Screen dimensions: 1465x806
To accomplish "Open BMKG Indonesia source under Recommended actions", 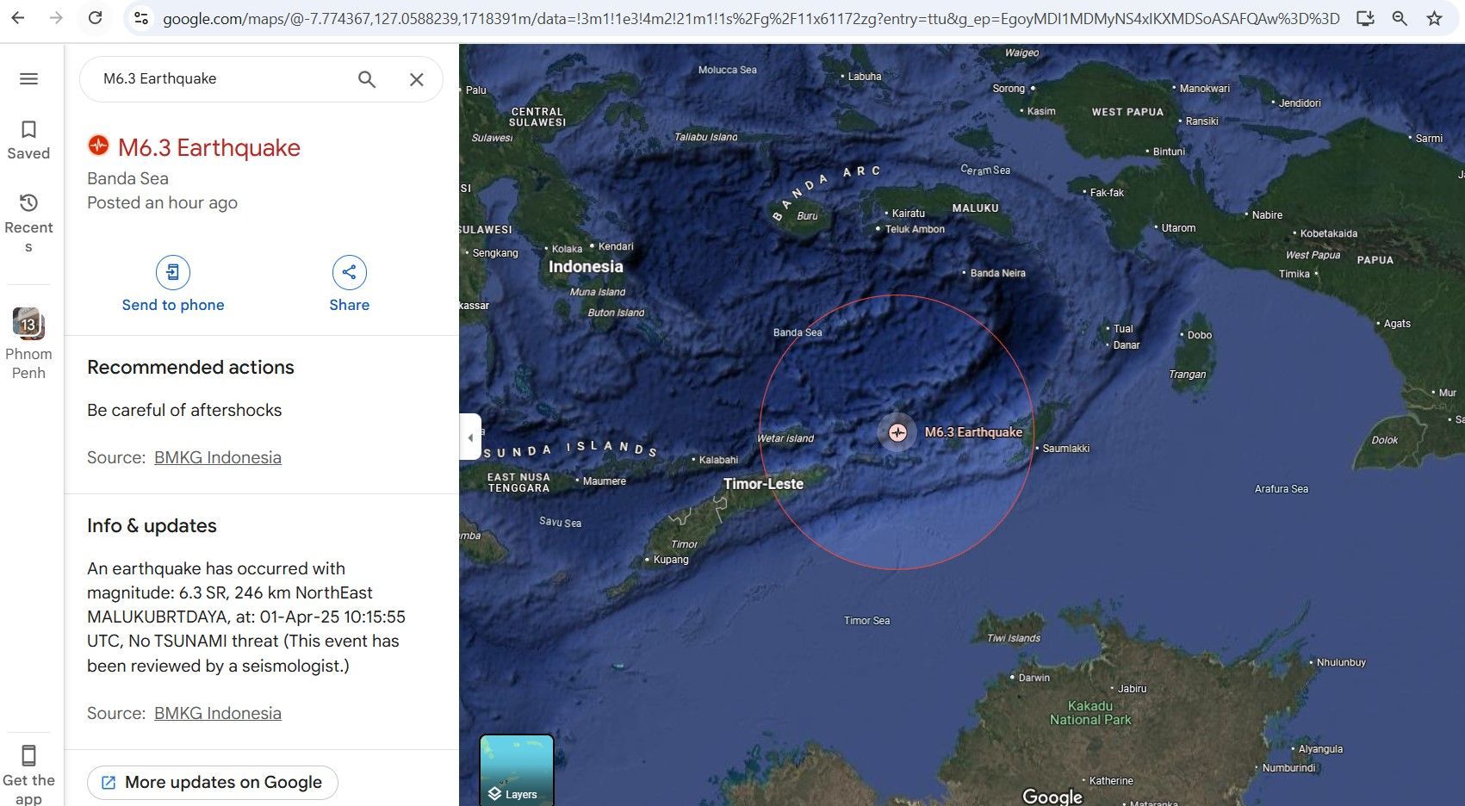I will pyautogui.click(x=218, y=457).
